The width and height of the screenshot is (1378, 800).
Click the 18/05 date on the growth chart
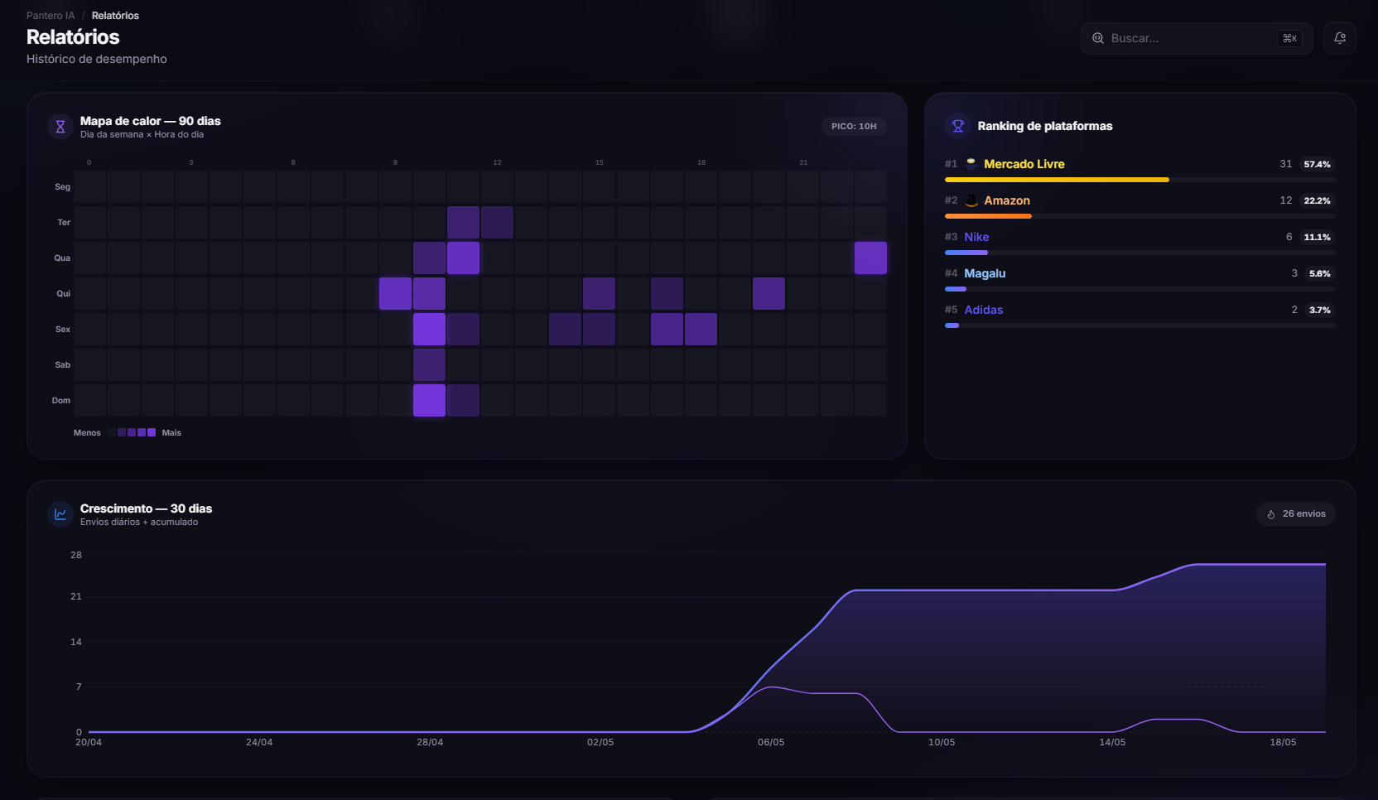point(1283,742)
